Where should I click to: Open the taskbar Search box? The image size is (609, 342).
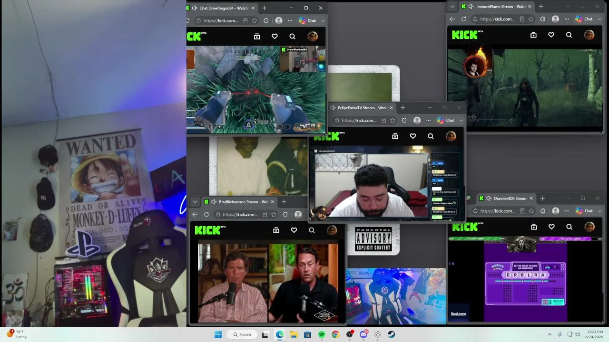click(242, 334)
